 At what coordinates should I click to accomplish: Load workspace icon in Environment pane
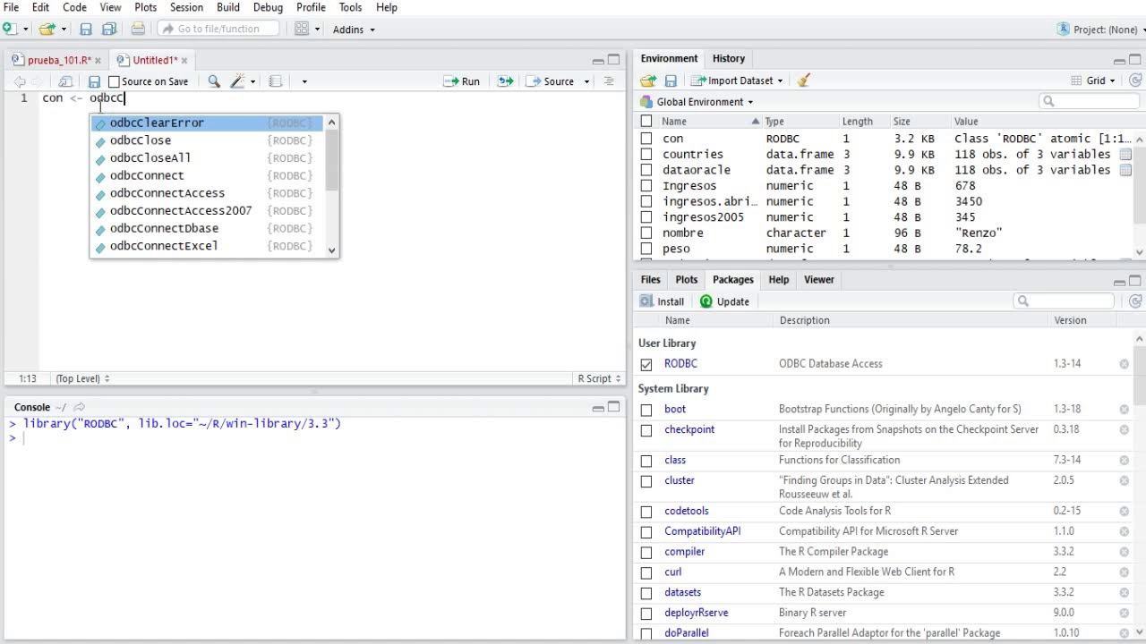coord(648,80)
